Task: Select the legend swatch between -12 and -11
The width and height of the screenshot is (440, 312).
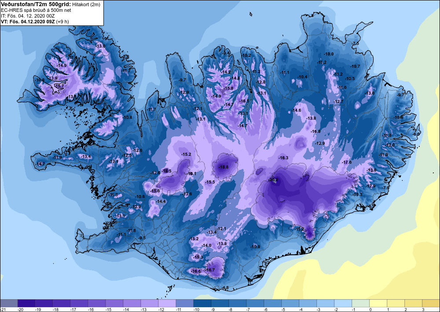Action: [167, 303]
